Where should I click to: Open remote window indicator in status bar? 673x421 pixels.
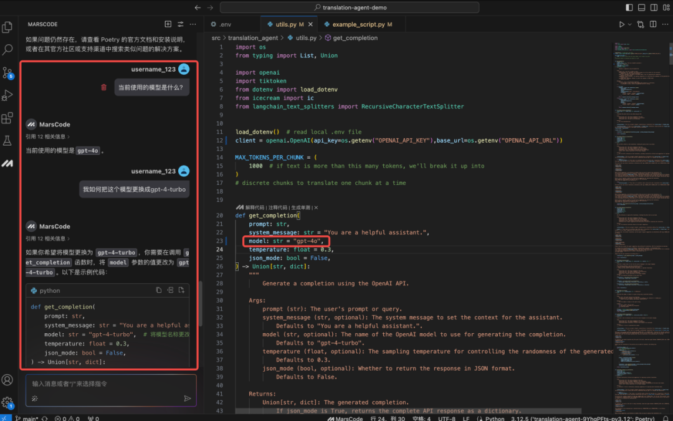pyautogui.click(x=5, y=419)
